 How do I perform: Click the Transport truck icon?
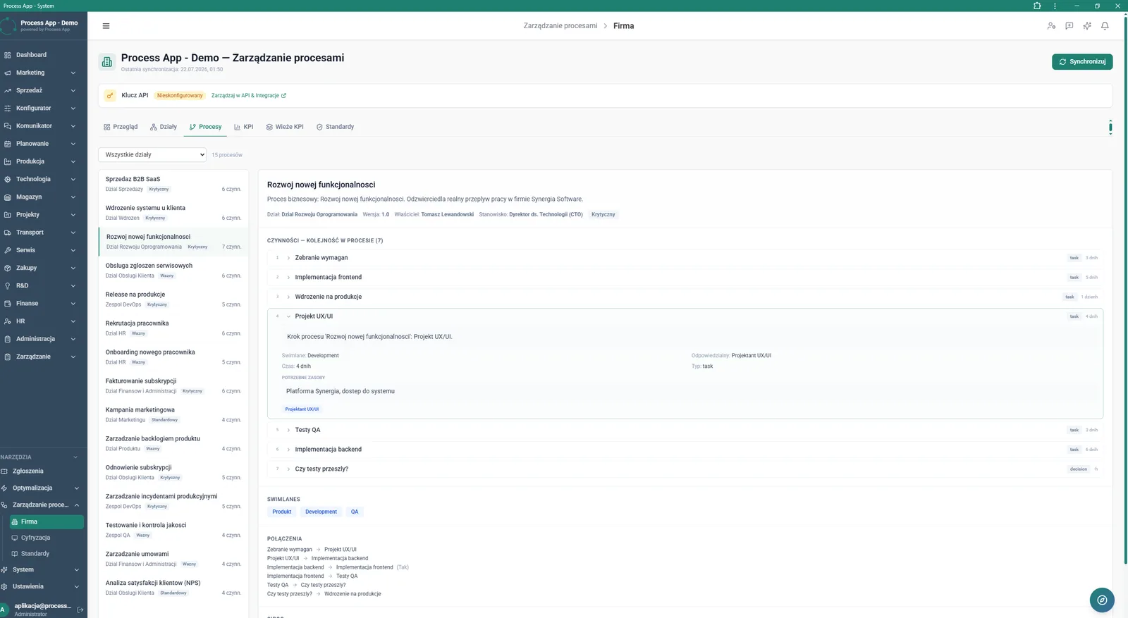click(x=7, y=233)
